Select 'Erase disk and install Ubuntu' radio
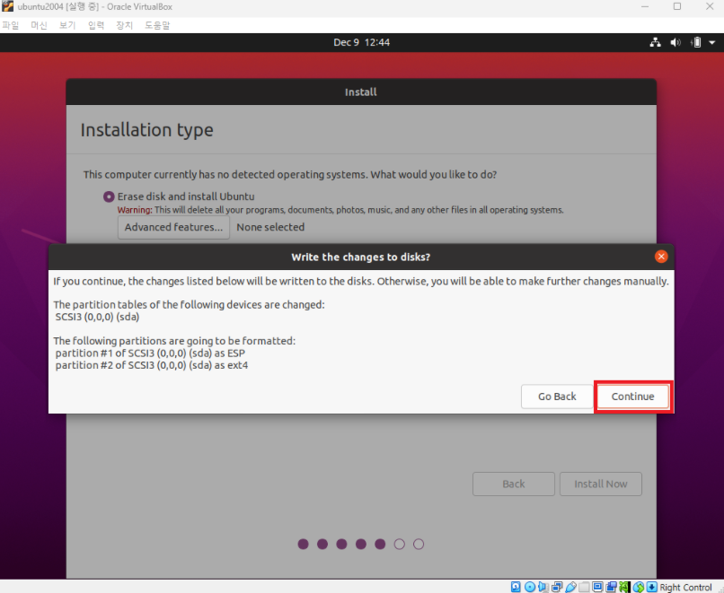This screenshot has width=724, height=593. pyautogui.click(x=109, y=196)
